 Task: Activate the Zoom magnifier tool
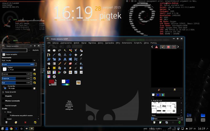point(60,55)
